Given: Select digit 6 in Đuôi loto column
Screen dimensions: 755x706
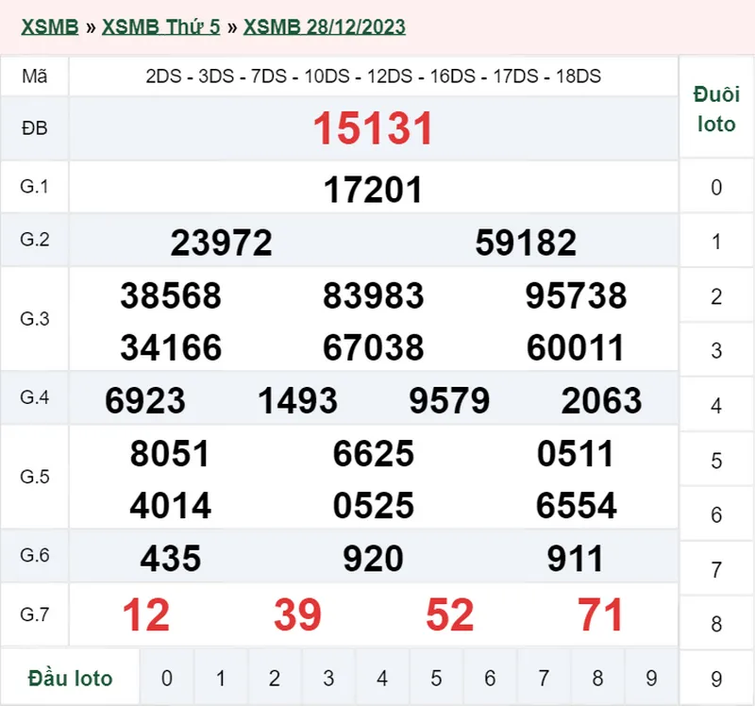Looking at the screenshot, I should pyautogui.click(x=716, y=515).
